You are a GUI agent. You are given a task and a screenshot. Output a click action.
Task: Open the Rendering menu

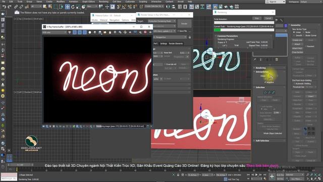[x=103, y=2]
